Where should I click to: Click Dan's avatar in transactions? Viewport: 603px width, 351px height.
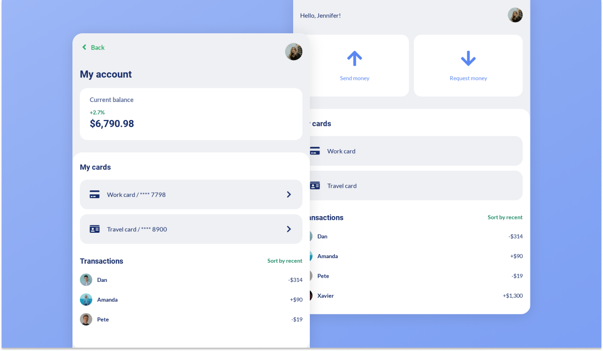pos(86,279)
